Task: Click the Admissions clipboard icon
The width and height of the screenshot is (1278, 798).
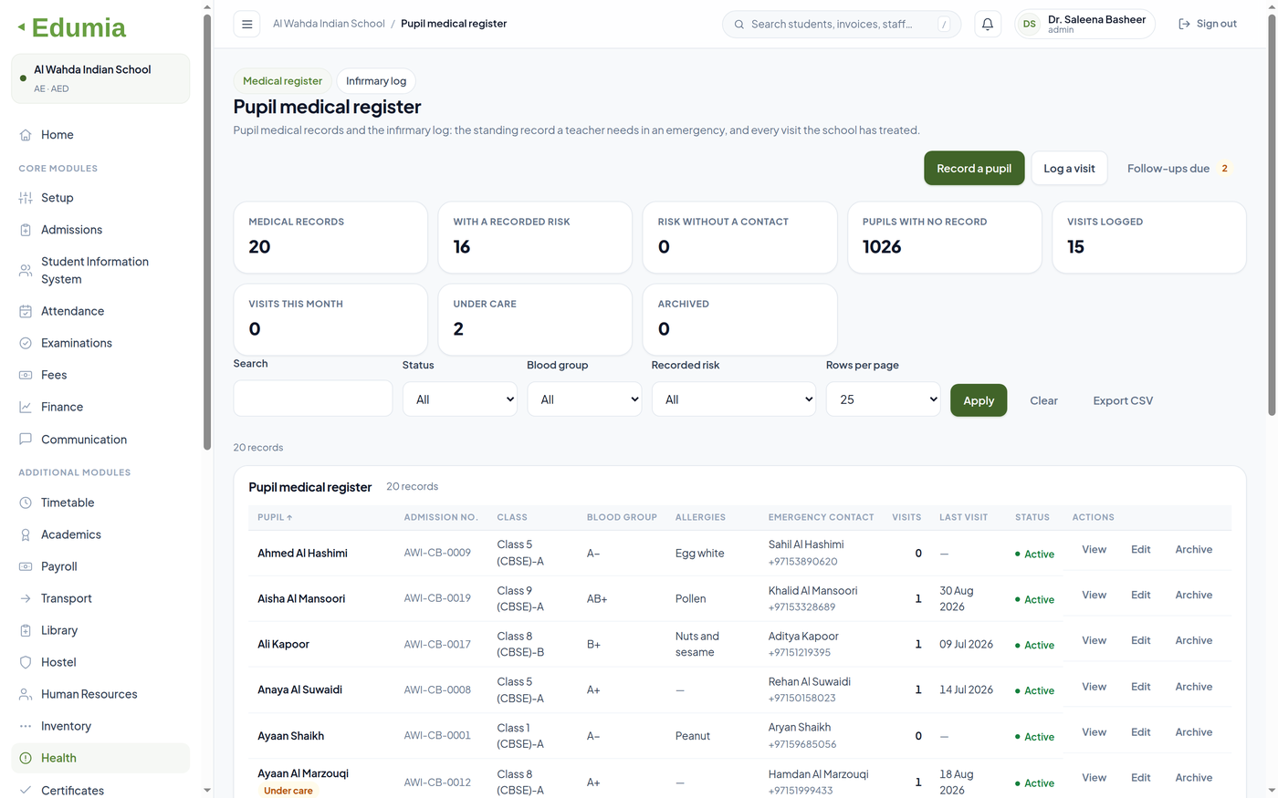Action: coord(26,230)
